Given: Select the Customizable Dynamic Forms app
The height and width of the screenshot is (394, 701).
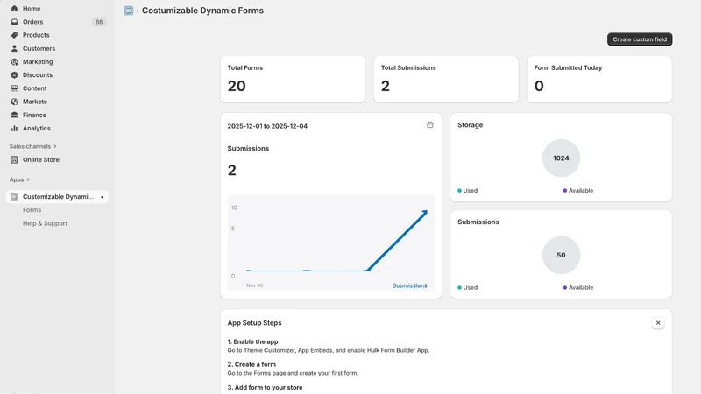Looking at the screenshot, I should pos(57,196).
